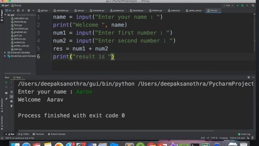Click the Python 3.8 (gui) interpreter selector
Viewport: 259px width, 146px height.
coord(238,138)
